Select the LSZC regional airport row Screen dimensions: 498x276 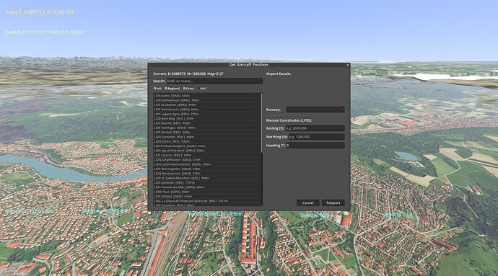tap(207, 123)
